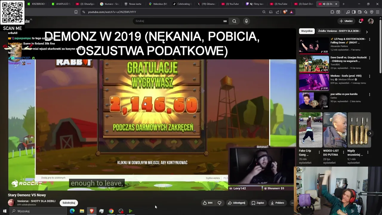Like the video (844 likes)
382x215 pixels.
(x=208, y=203)
